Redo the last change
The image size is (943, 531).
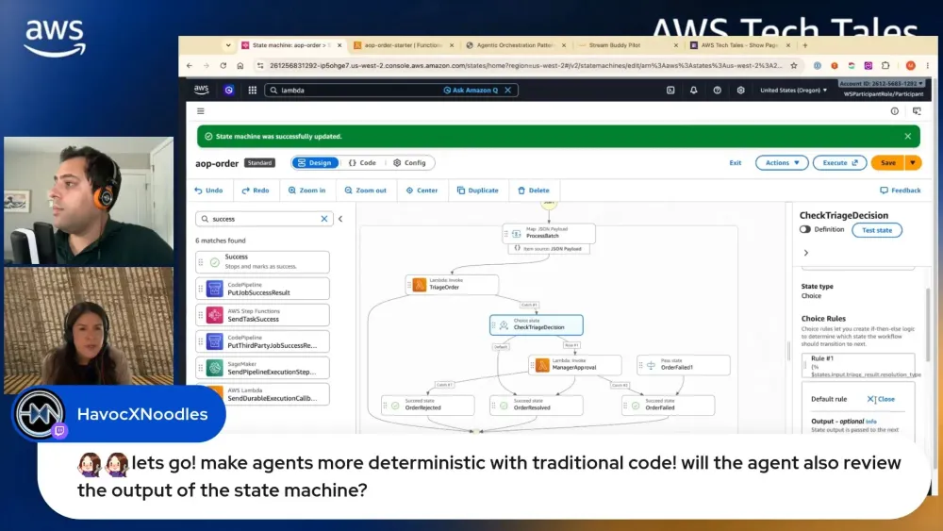tap(256, 191)
